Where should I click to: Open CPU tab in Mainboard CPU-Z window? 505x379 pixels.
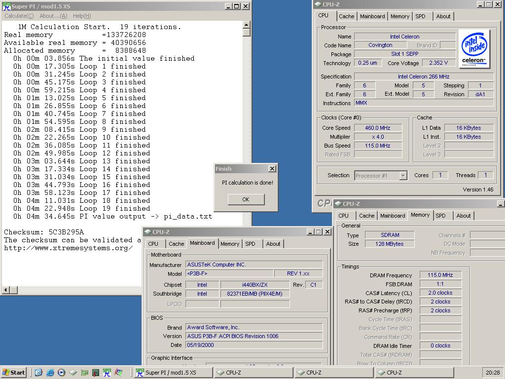(153, 244)
